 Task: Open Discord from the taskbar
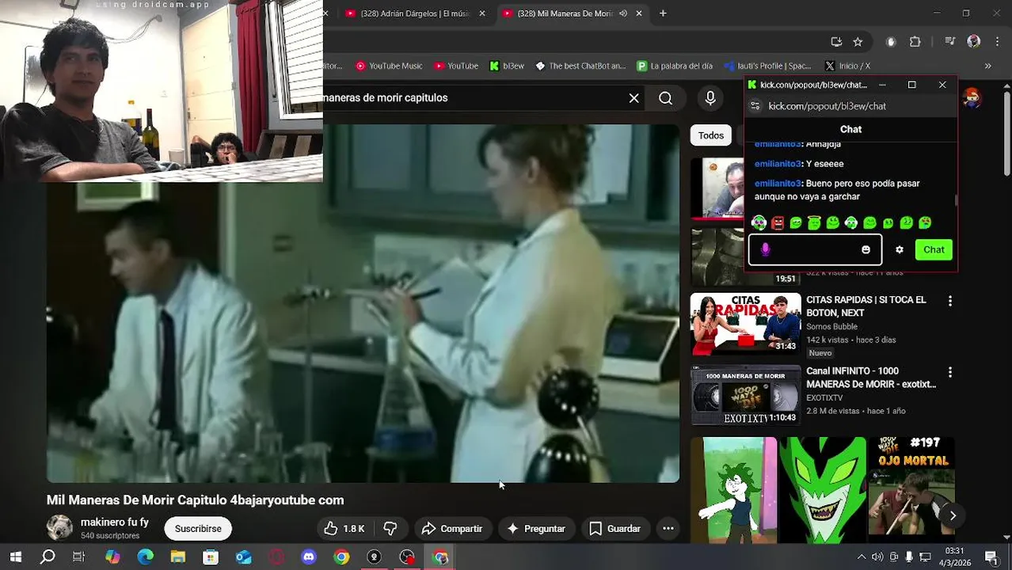[309, 557]
